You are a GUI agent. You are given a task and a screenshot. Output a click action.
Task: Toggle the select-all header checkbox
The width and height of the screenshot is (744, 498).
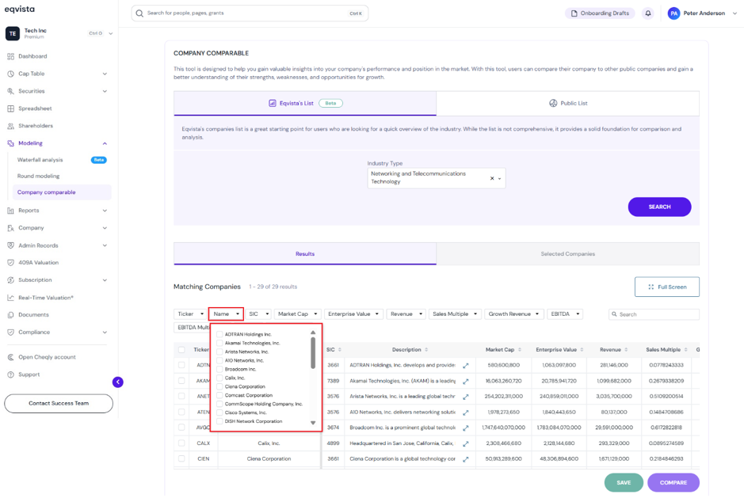(x=181, y=350)
